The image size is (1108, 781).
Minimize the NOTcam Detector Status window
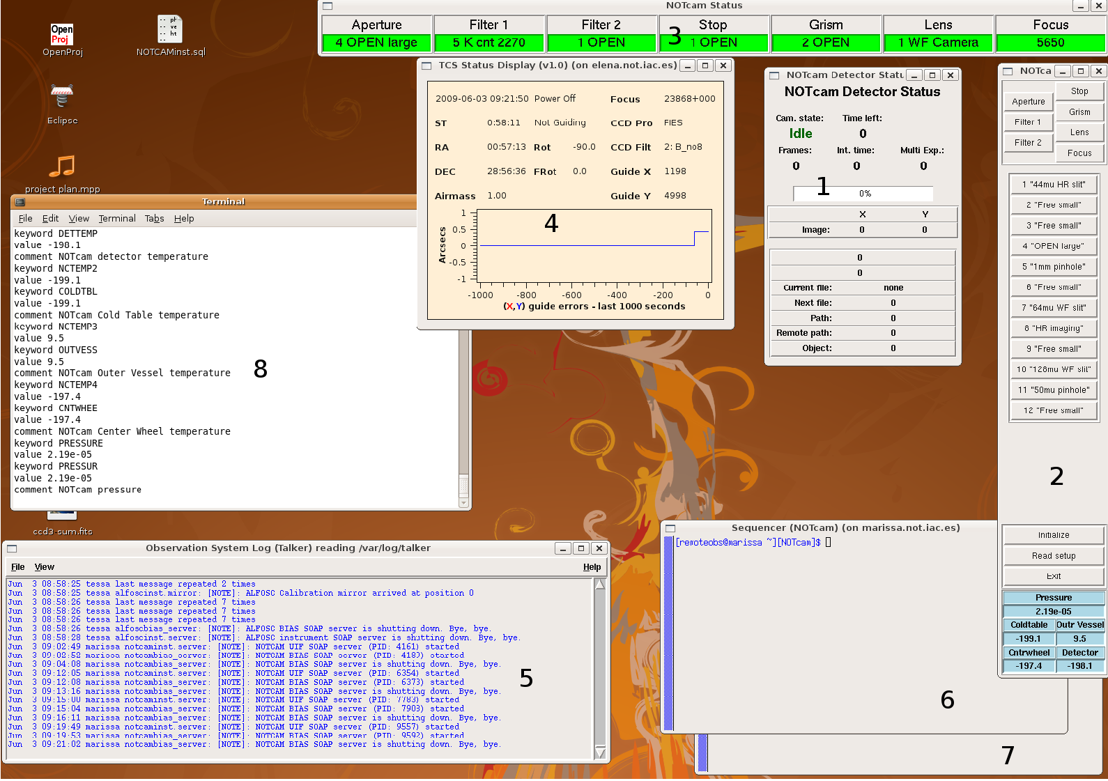point(915,75)
